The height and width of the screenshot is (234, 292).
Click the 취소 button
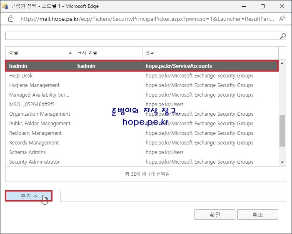click(x=258, y=215)
